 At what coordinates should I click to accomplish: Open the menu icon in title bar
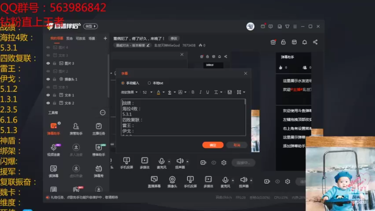pyautogui.click(x=295, y=26)
